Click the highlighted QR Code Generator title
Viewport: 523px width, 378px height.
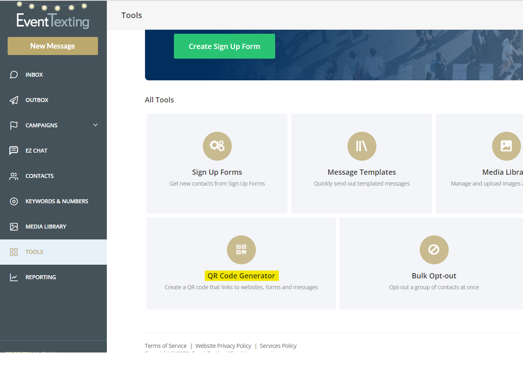click(241, 276)
